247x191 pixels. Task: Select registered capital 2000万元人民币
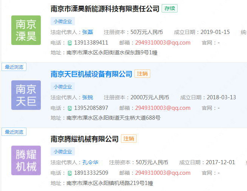(150, 97)
